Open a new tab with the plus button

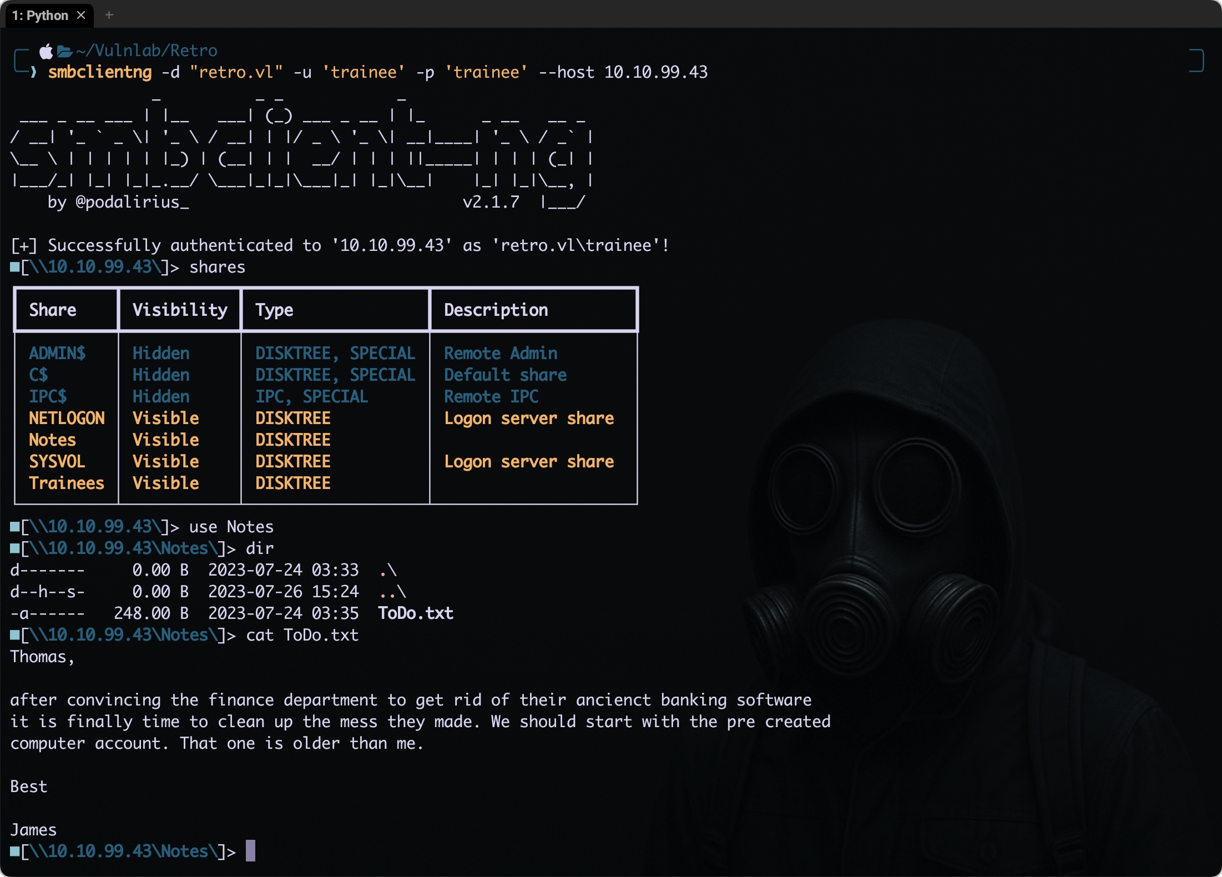(109, 16)
